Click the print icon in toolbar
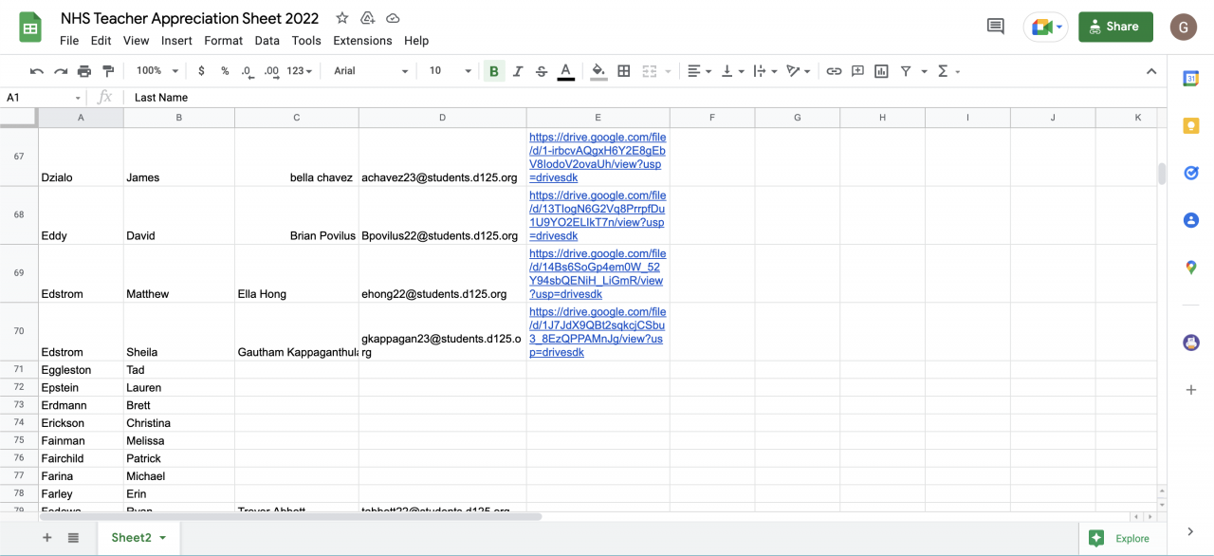This screenshot has width=1214, height=556. (x=84, y=71)
